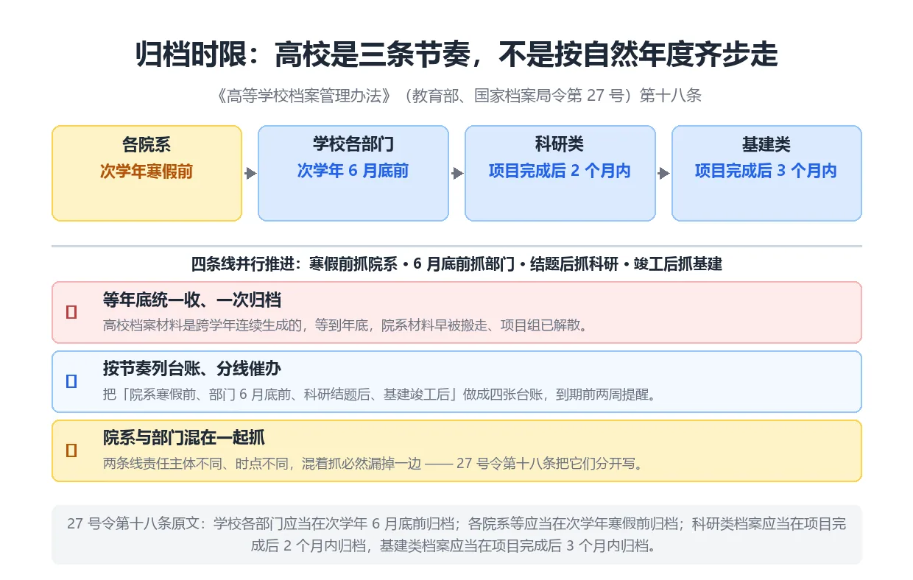This screenshot has height=580, width=913.
Task: Click the description starting 两条线责任主体不同
Action: click(x=376, y=464)
